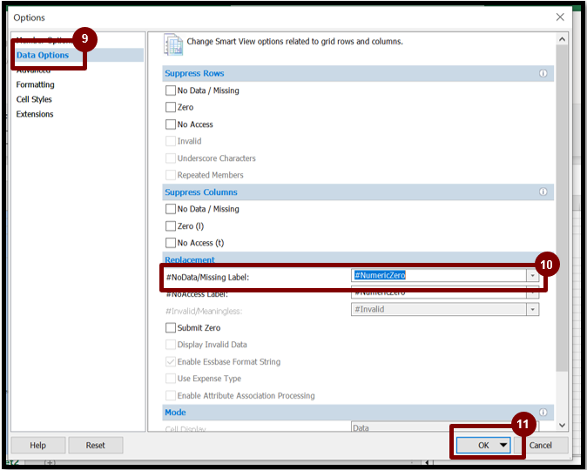Click the Cancel button
Viewport: 587px width, 470px height.
pos(541,446)
